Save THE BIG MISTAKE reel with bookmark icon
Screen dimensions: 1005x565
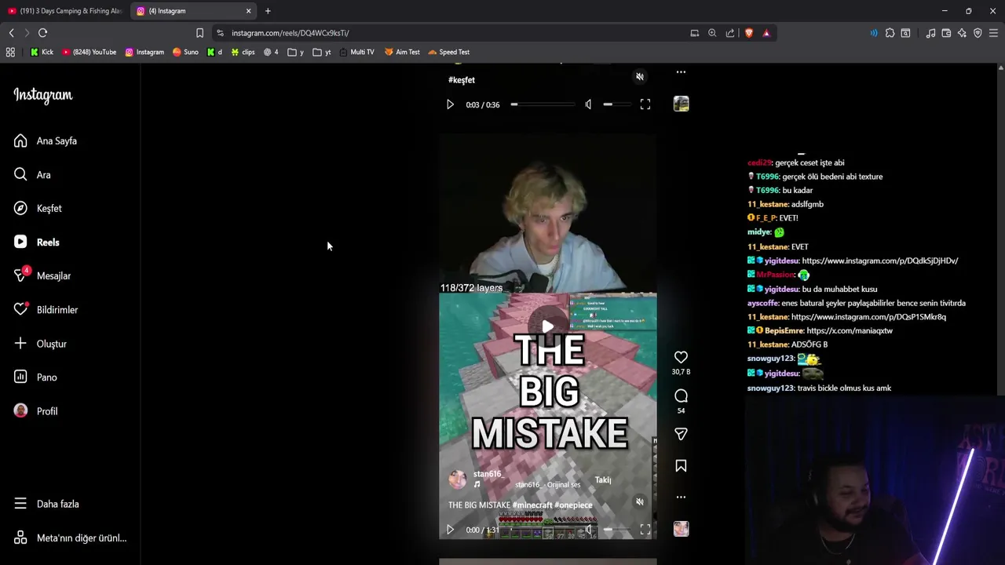tap(681, 466)
